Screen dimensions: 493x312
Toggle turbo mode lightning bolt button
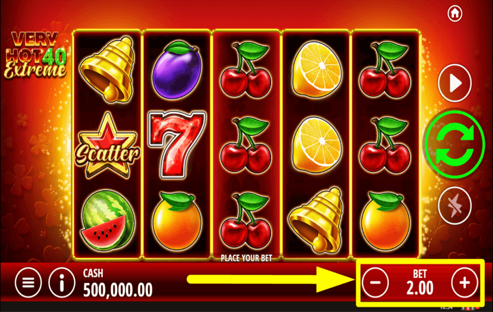coord(455,205)
